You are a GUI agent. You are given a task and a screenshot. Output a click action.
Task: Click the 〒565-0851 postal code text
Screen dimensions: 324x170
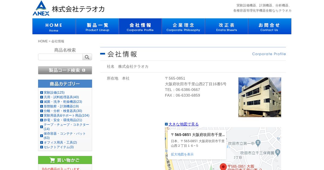pyautogui.click(x=175, y=78)
